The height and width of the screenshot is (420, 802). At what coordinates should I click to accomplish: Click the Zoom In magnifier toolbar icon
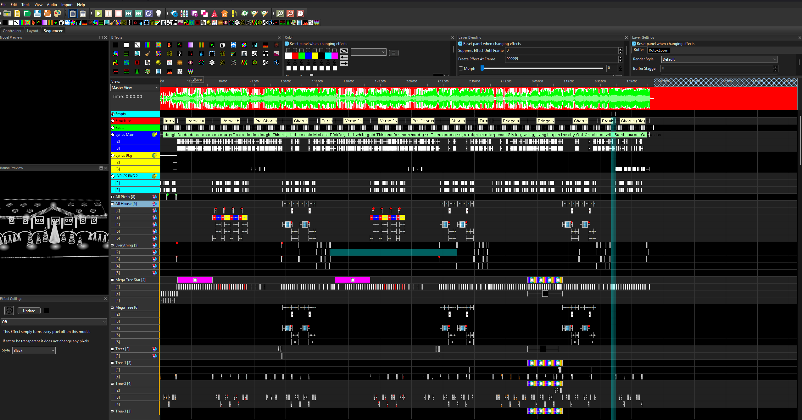coord(280,14)
